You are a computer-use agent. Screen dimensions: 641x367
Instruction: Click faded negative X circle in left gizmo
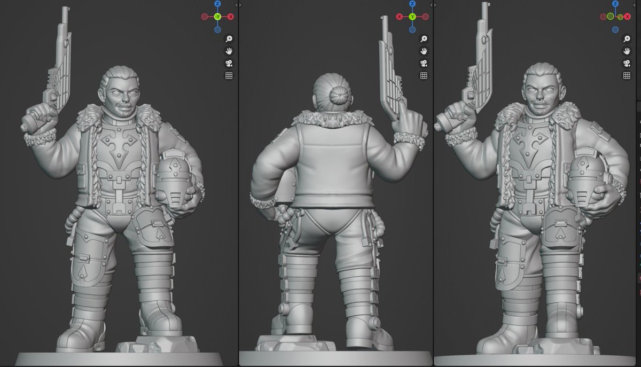pyautogui.click(x=205, y=17)
